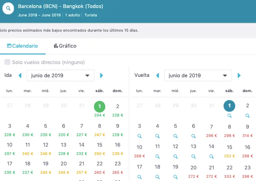Click Vuelta price 272 € on day 20

[194, 177]
